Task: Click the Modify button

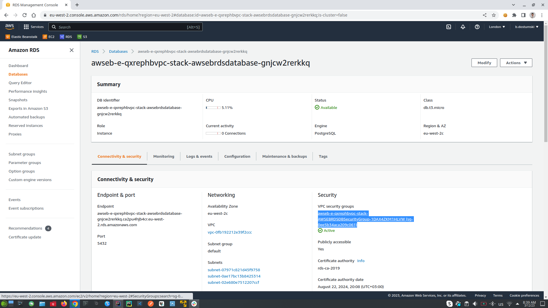Action: point(484,63)
